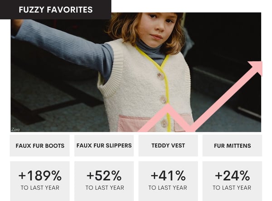Click "To Last Year" under +52%
Image resolution: width=272 pixels, height=201 pixels.
[104, 188]
